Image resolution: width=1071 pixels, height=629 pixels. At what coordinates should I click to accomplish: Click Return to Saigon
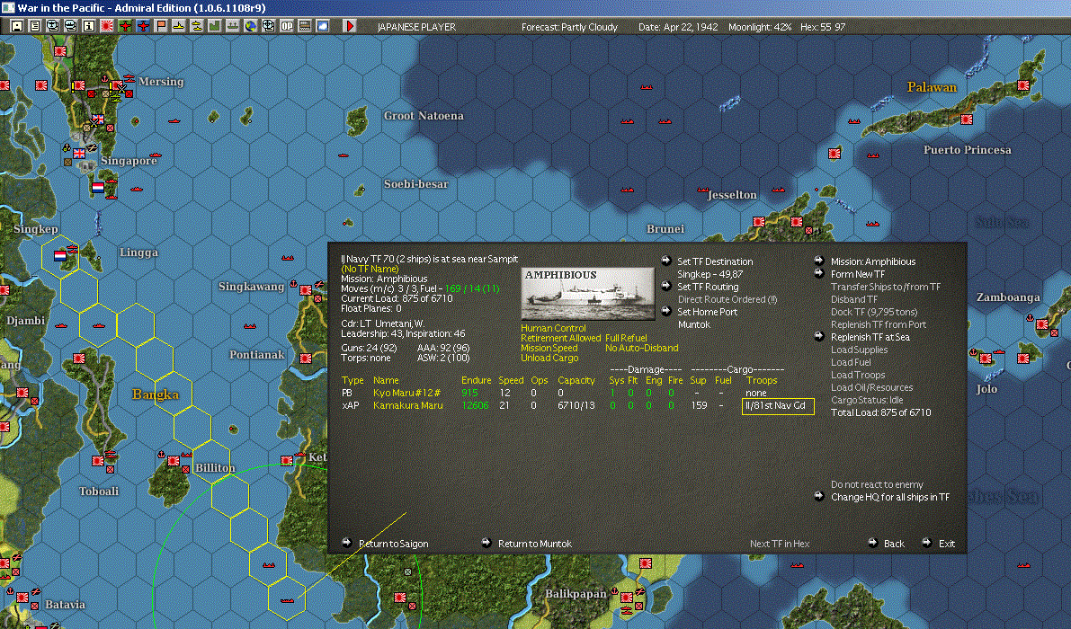tap(394, 544)
